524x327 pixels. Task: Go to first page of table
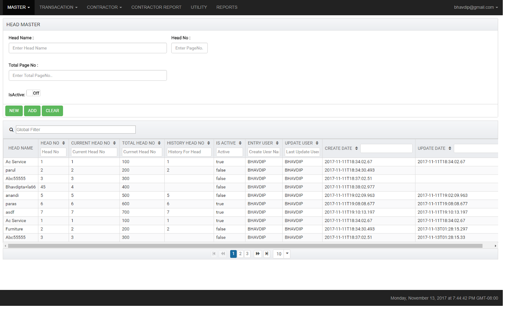[x=214, y=254]
